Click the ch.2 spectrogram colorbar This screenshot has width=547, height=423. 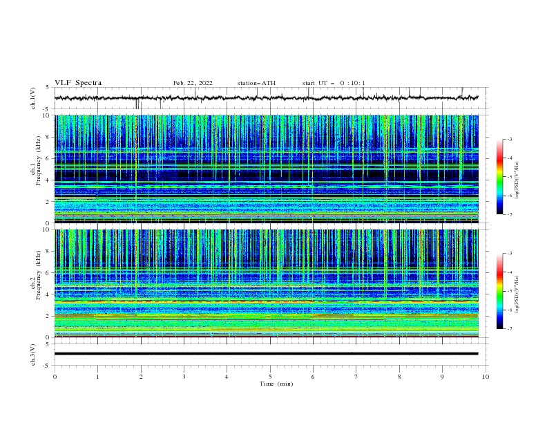[x=499, y=291]
